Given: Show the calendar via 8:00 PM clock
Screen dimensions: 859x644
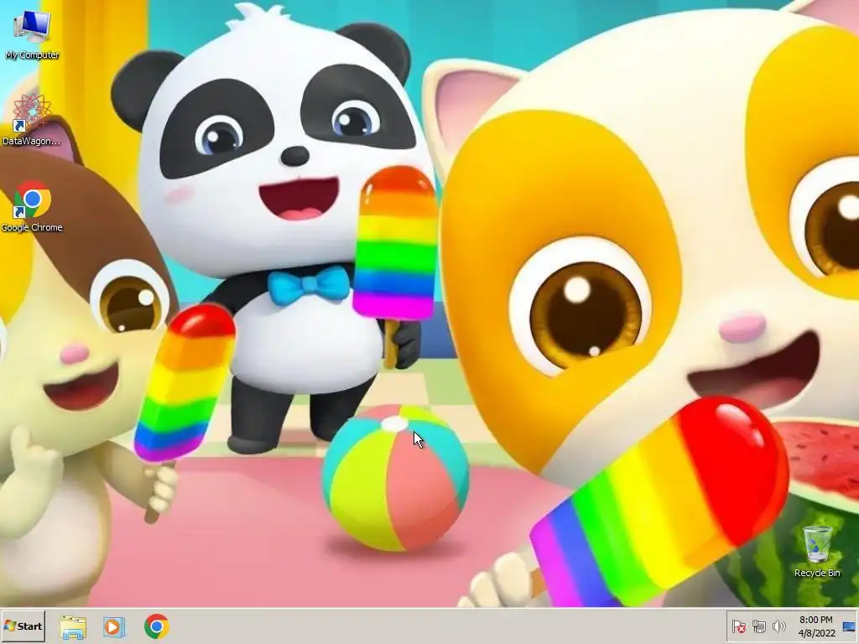Looking at the screenshot, I should point(816,626).
